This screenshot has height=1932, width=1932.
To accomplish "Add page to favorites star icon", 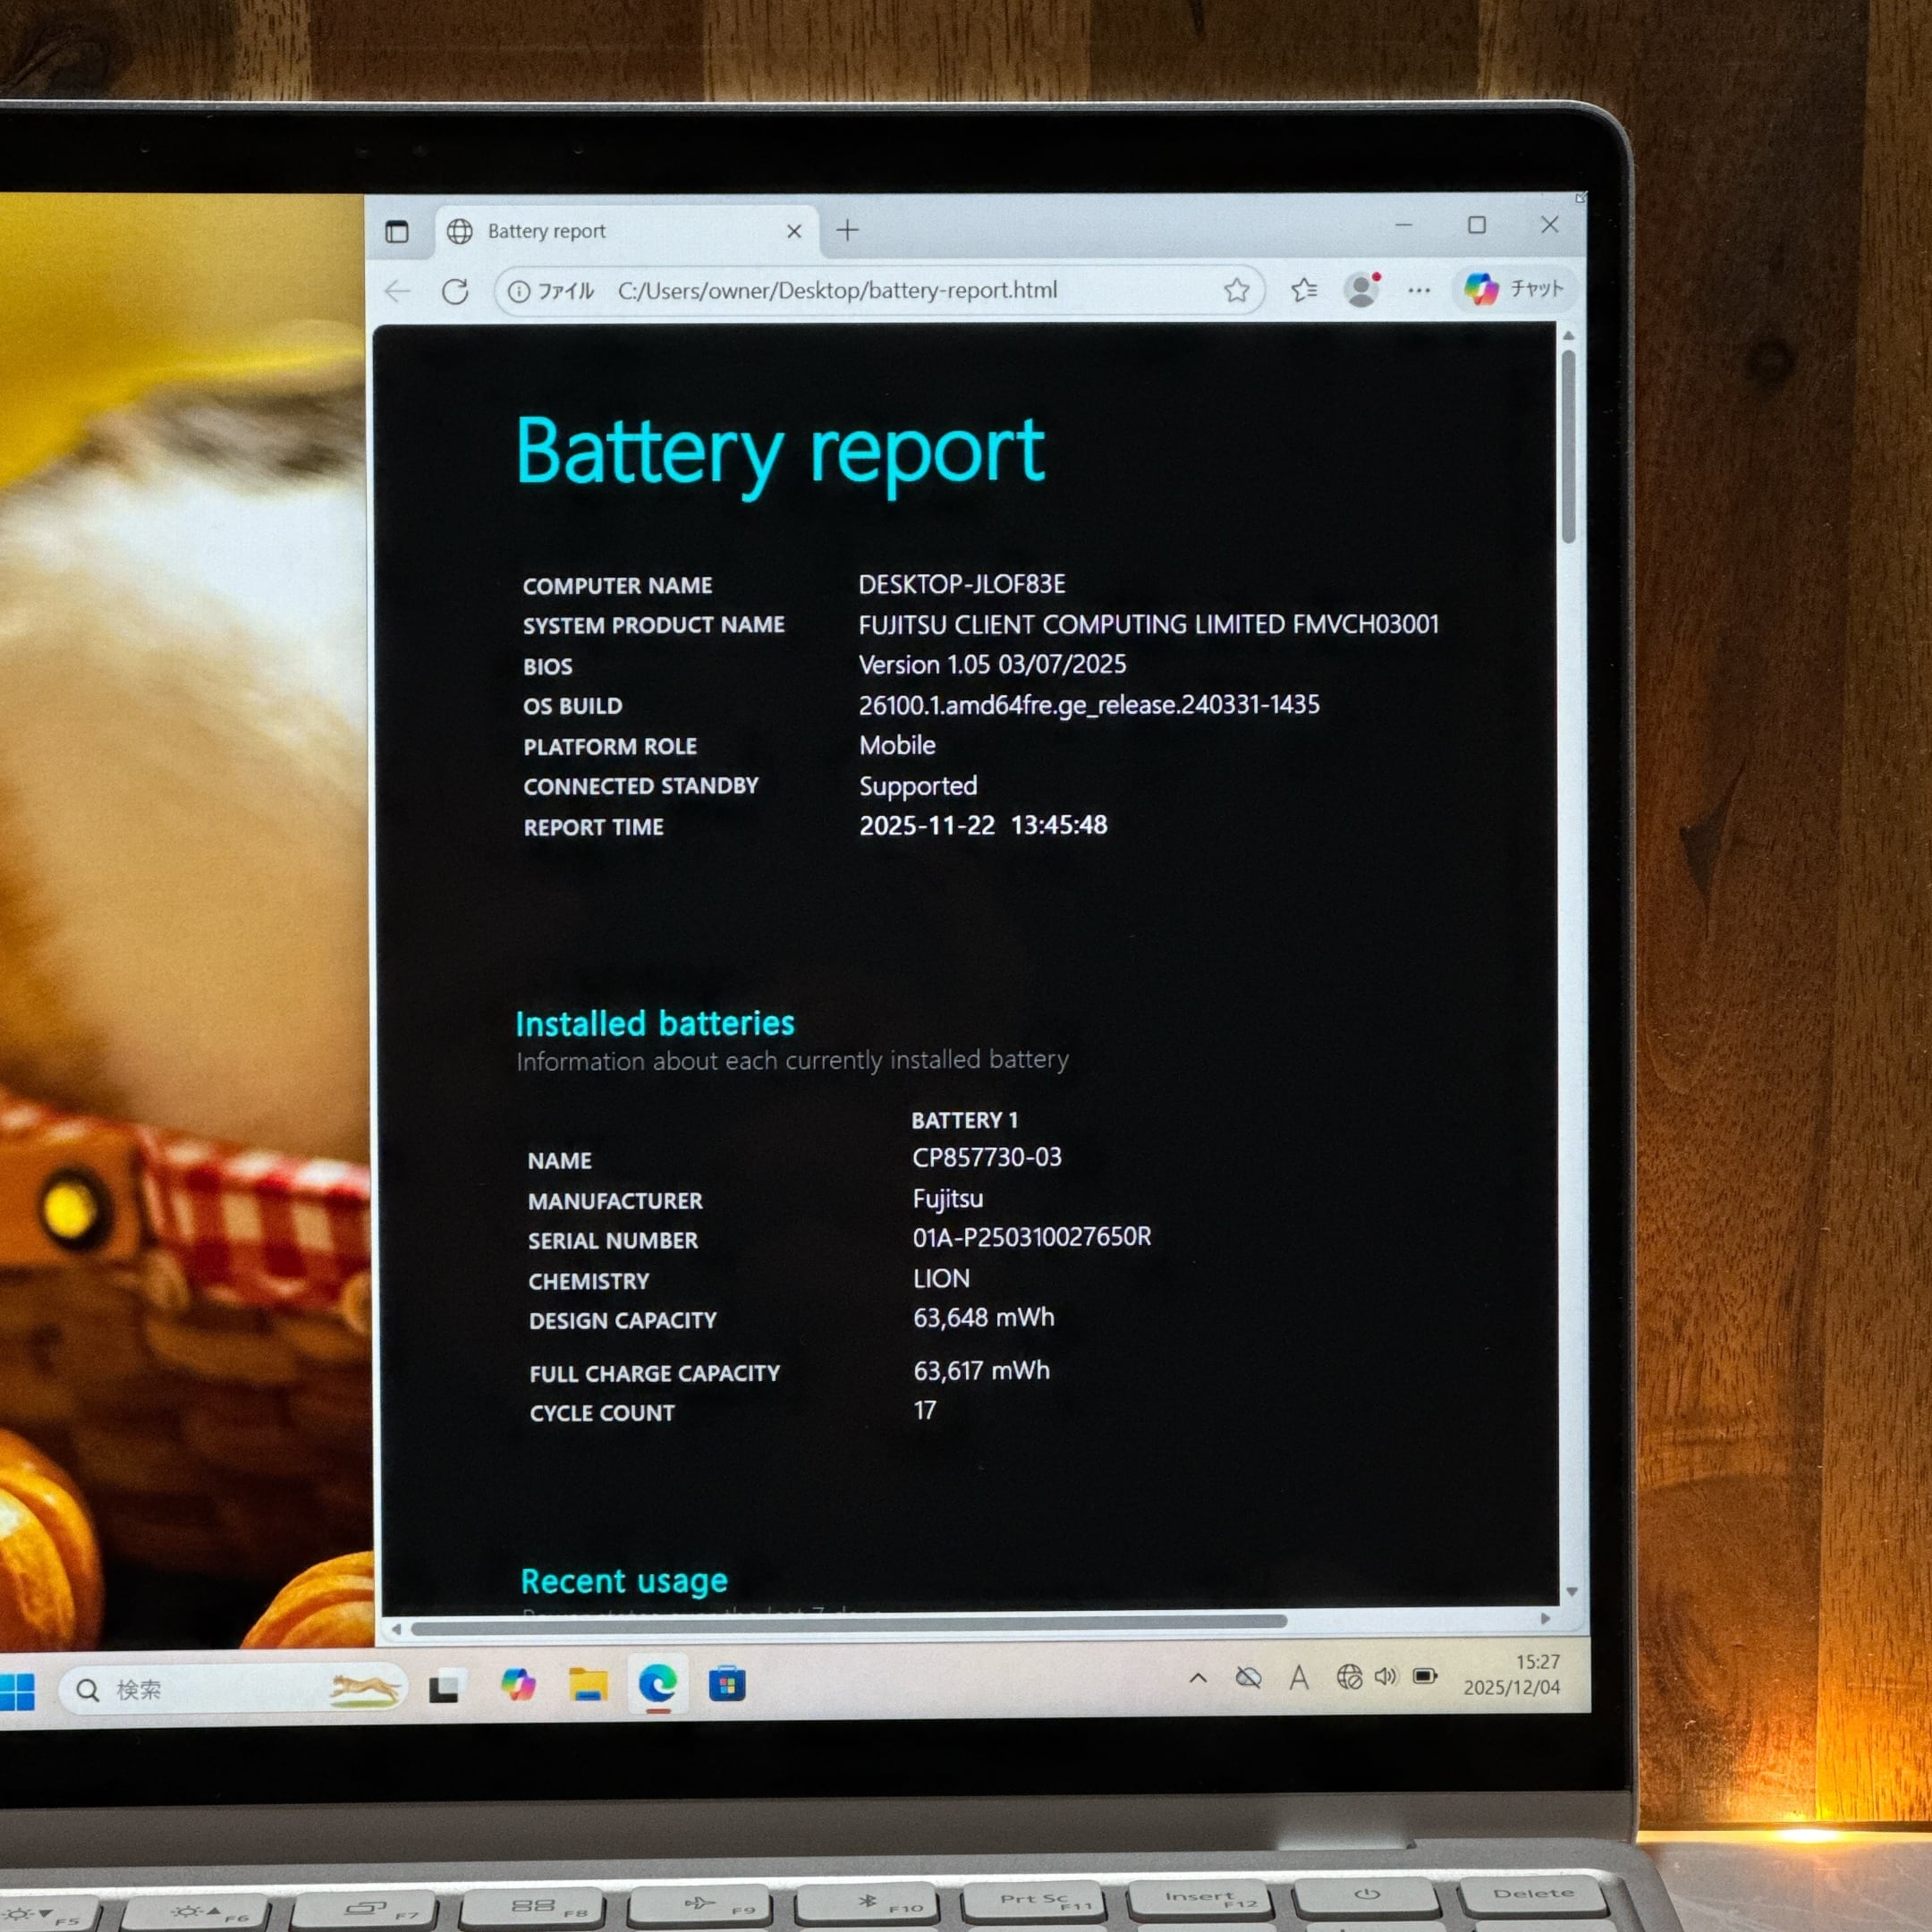I will click(1236, 290).
